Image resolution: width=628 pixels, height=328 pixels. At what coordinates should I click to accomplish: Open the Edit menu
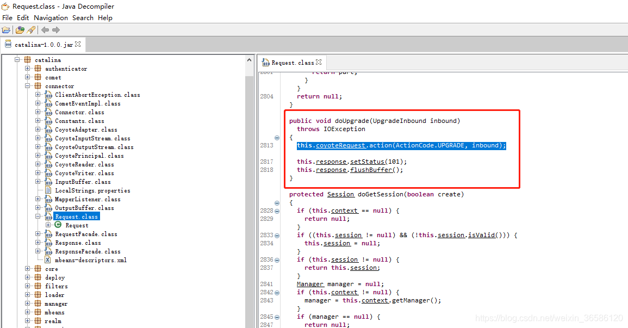(23, 17)
